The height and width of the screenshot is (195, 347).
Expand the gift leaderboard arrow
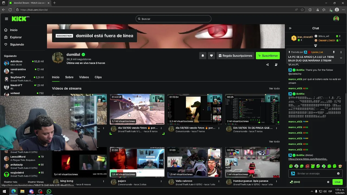point(316,46)
